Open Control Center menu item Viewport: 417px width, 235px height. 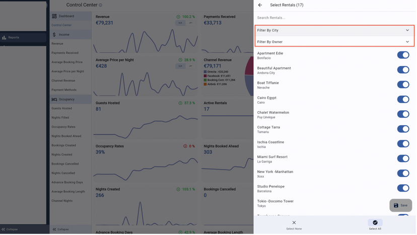tap(62, 25)
